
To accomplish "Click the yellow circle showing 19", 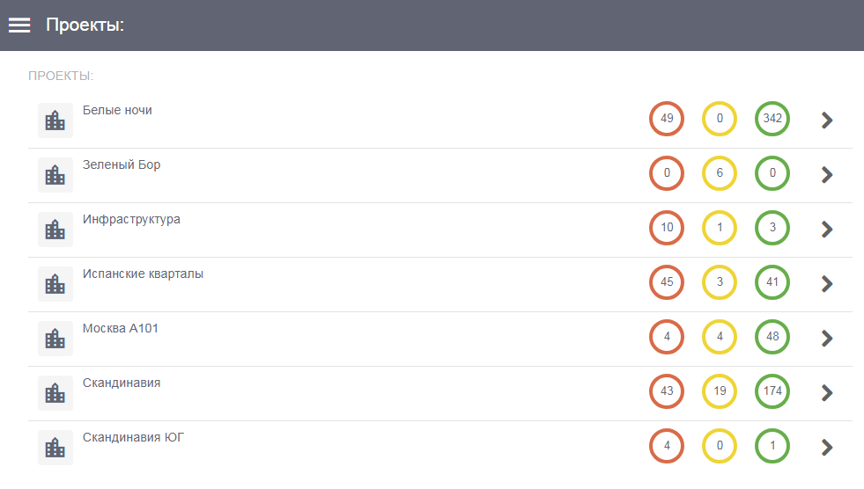I will coord(720,391).
